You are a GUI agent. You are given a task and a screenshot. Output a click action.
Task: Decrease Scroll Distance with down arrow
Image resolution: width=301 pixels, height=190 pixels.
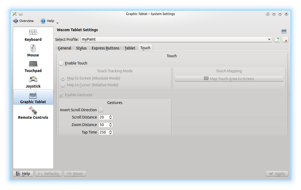[111, 118]
